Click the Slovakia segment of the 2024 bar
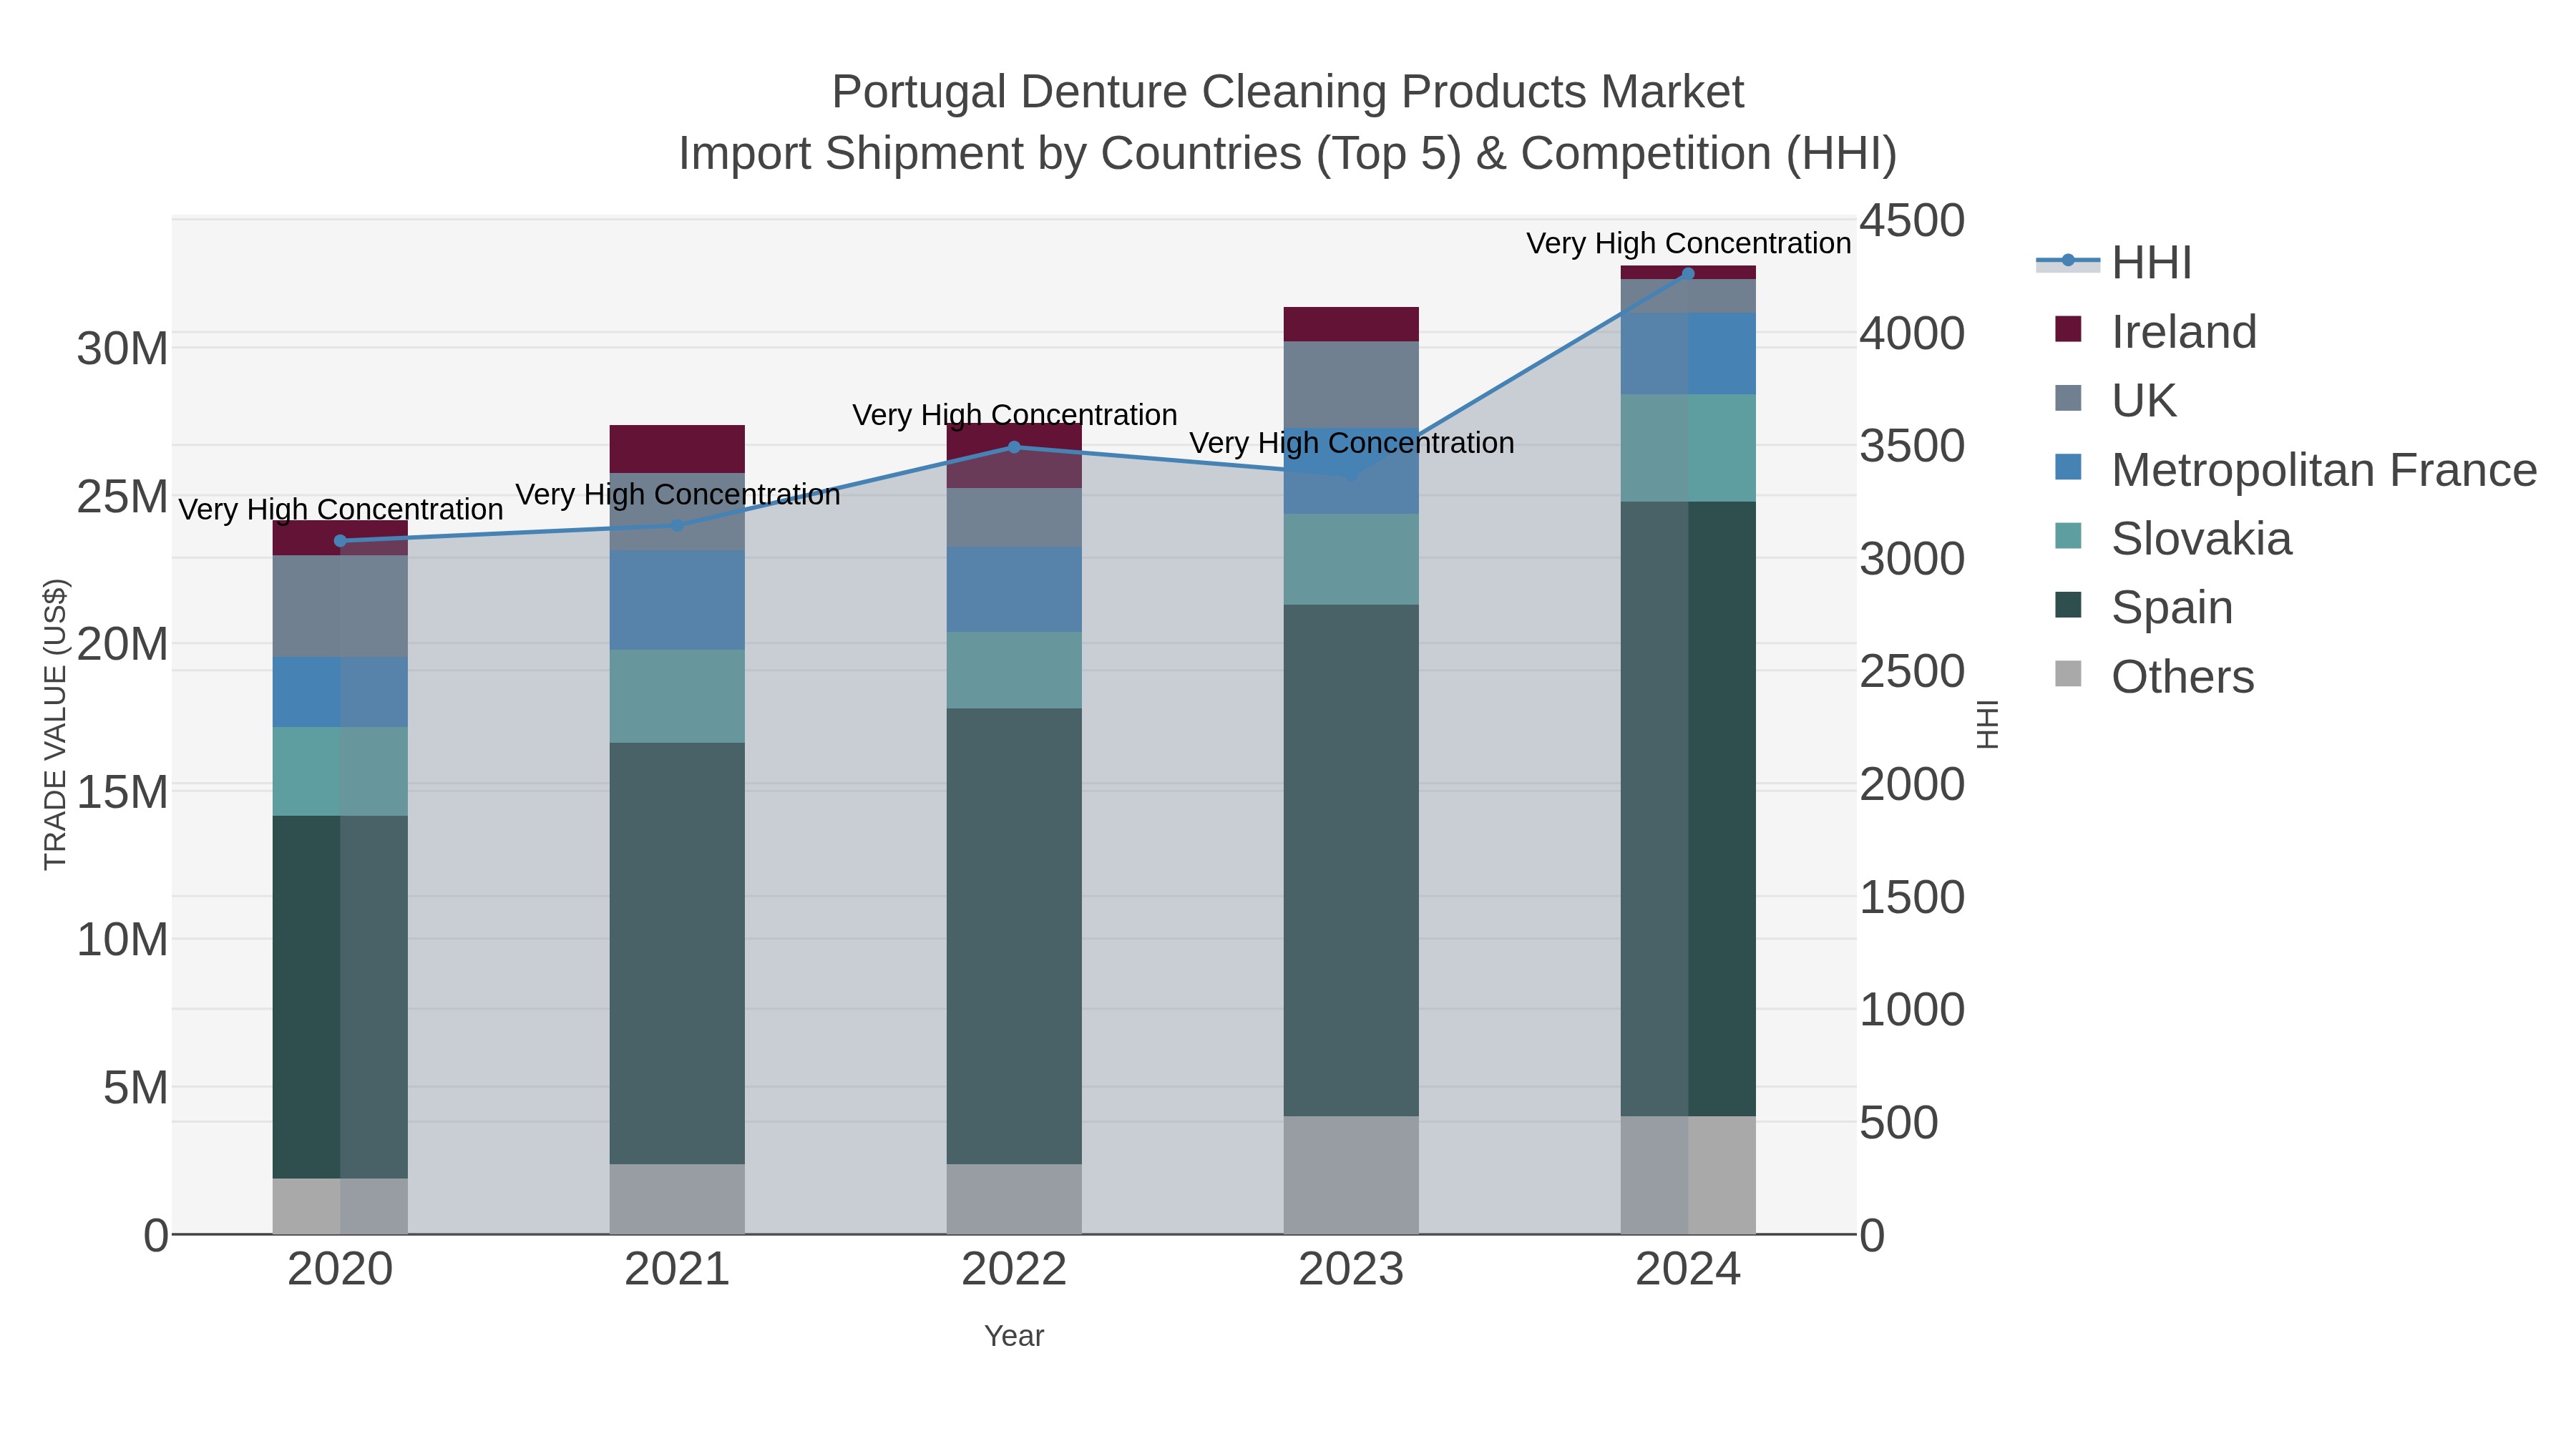The height and width of the screenshot is (1449, 2576). click(x=1688, y=448)
